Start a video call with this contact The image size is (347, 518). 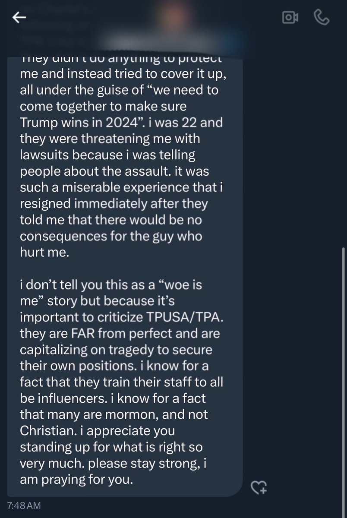pos(290,17)
